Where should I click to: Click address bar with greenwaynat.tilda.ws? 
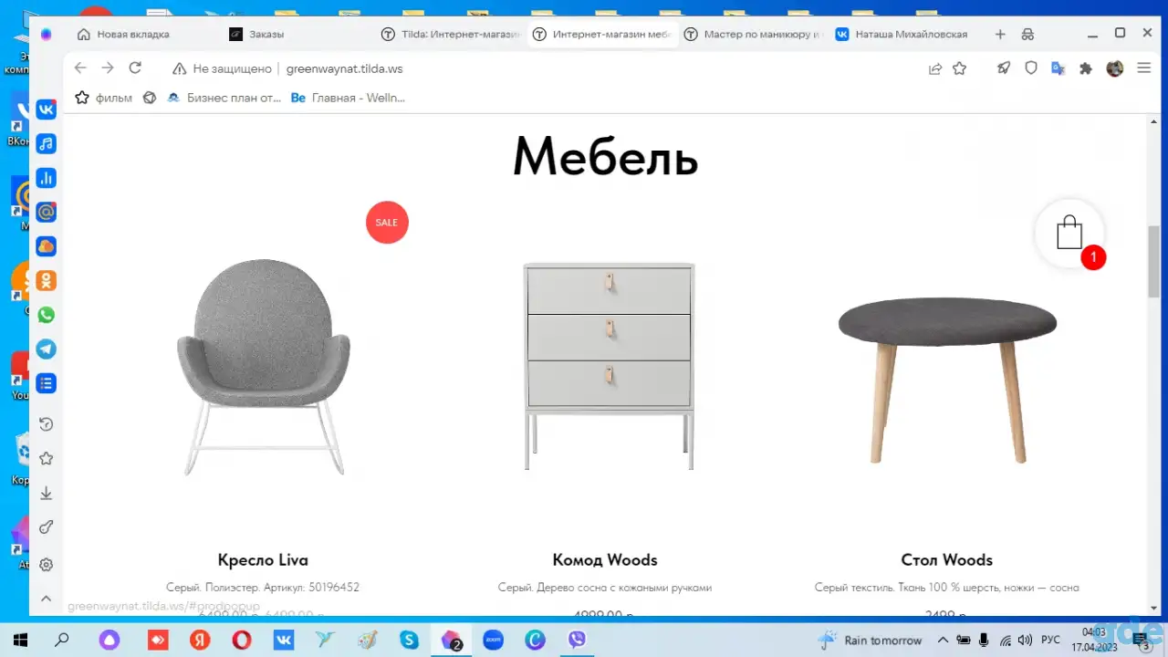point(344,68)
